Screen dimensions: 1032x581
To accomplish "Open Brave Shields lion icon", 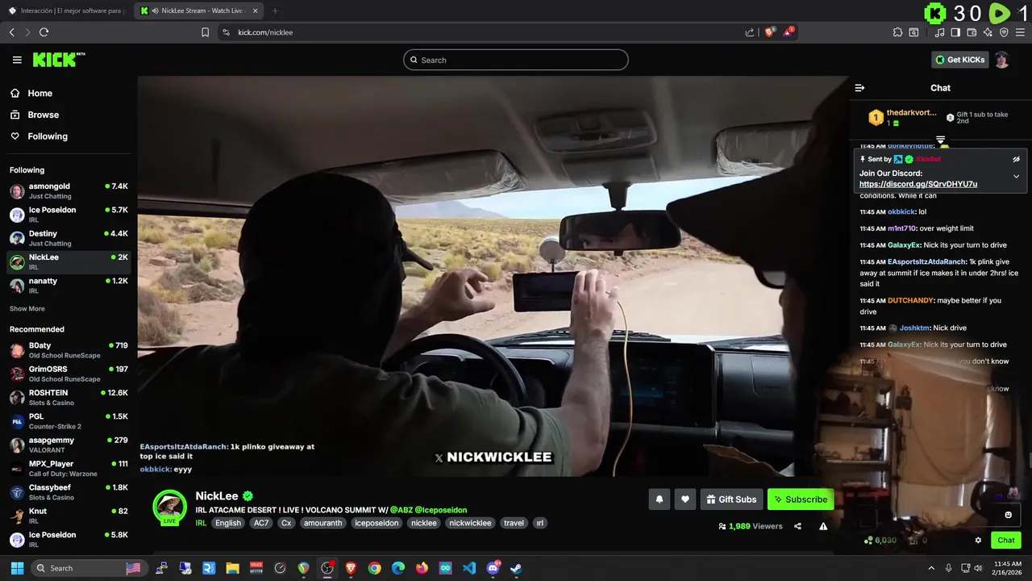I will pyautogui.click(x=769, y=32).
